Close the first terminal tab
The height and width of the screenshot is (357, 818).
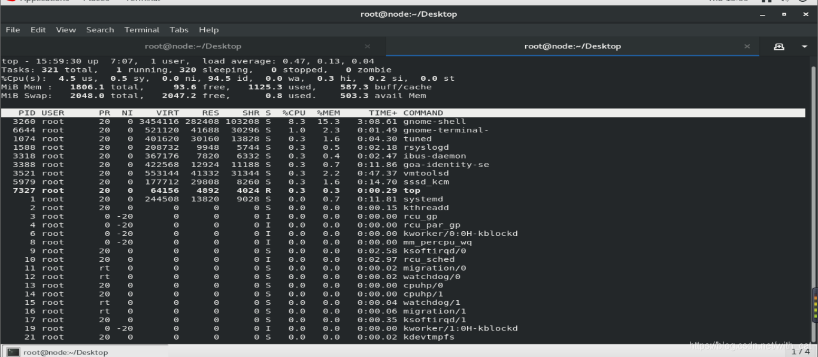(368, 46)
